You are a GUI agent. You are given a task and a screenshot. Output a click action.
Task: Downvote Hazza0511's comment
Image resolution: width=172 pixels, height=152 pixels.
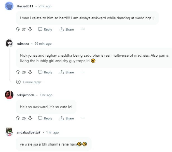tap(30, 29)
